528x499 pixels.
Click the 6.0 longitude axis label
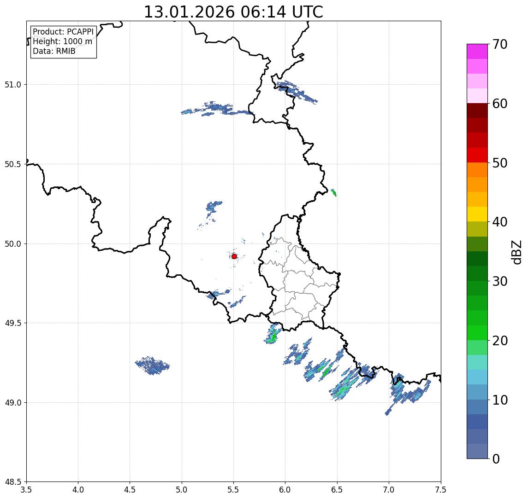click(x=285, y=490)
